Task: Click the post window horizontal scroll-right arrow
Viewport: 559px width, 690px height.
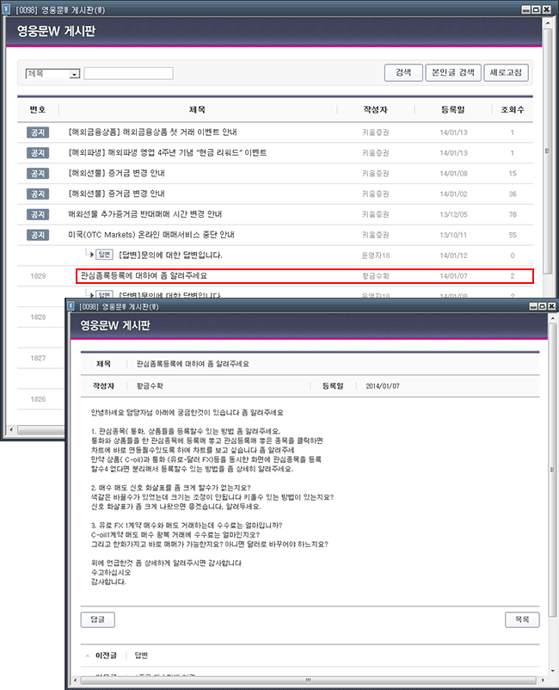Action: pyautogui.click(x=544, y=681)
